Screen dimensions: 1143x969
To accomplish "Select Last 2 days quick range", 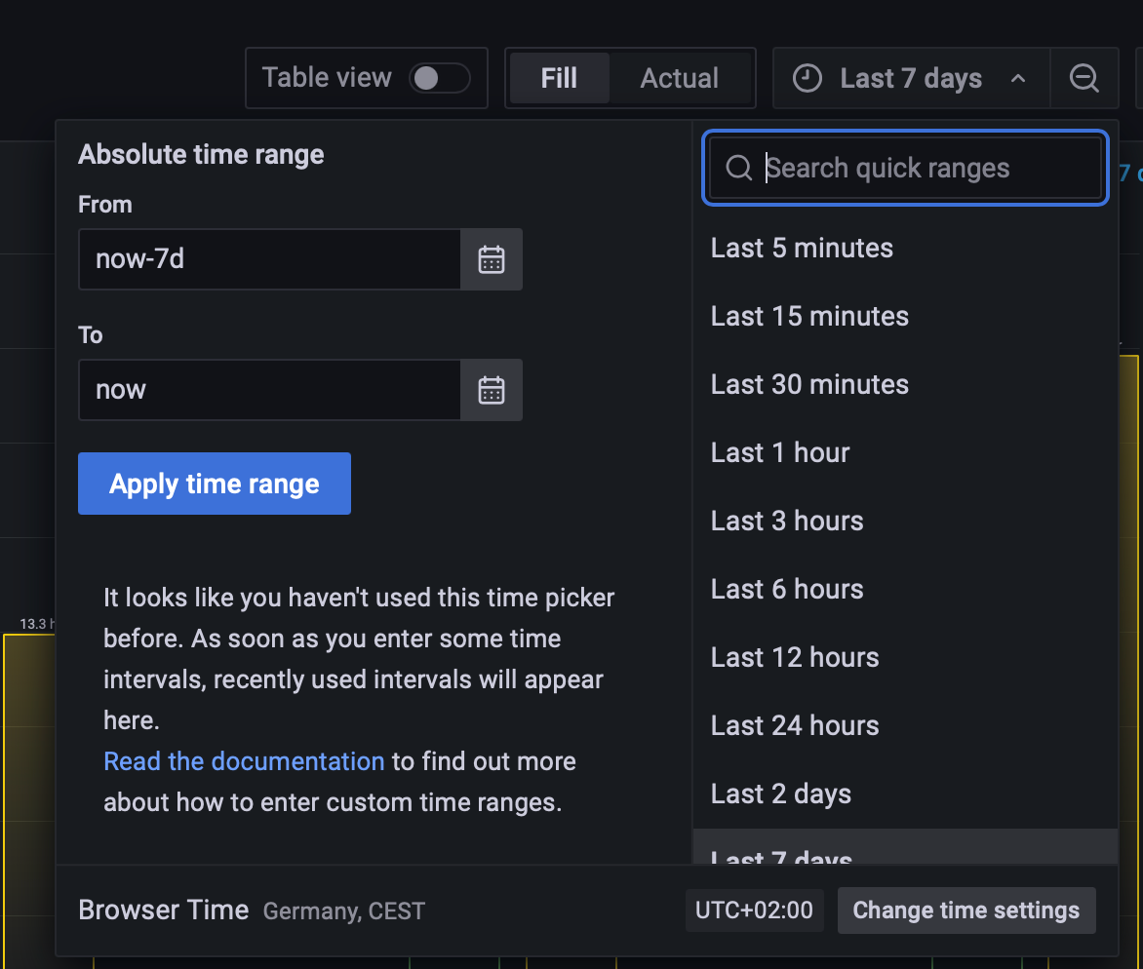I will point(780,794).
